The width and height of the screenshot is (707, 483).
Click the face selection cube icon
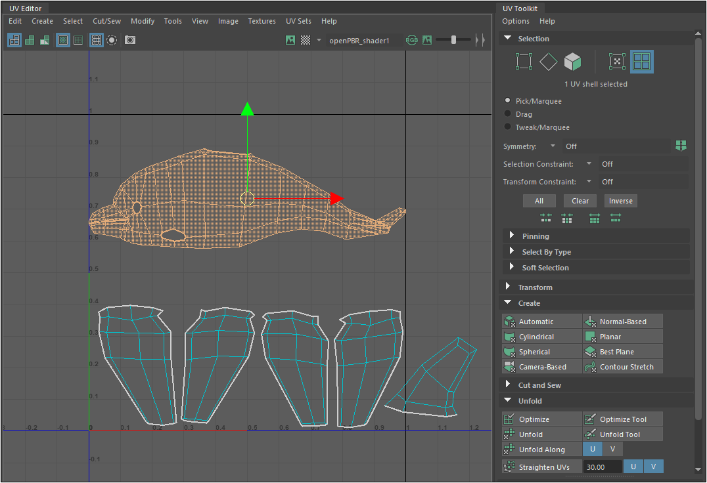point(573,62)
